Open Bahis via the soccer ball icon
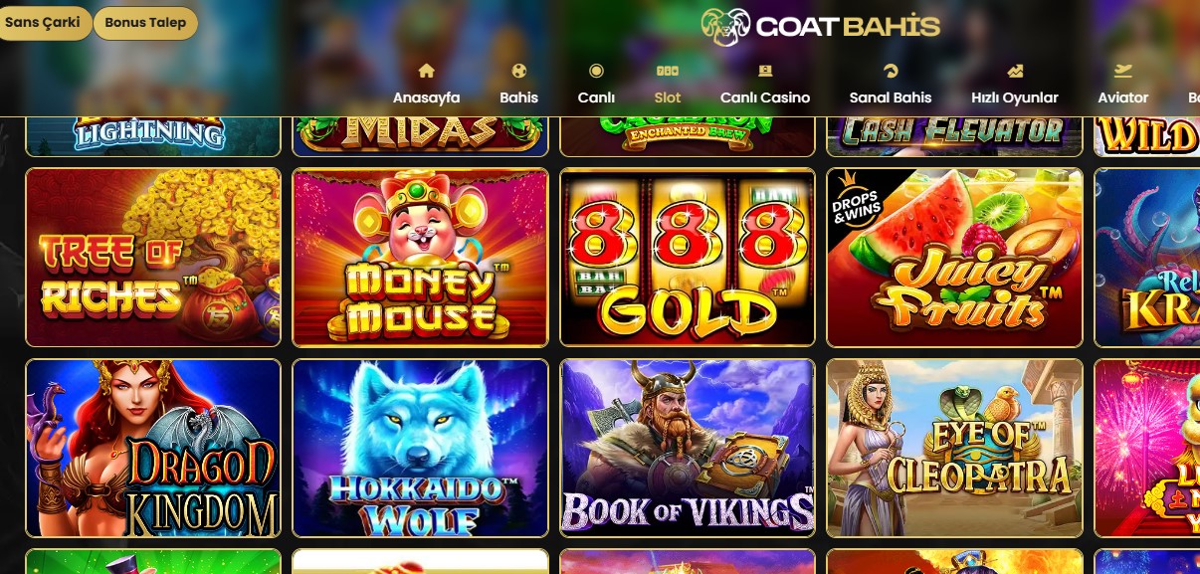 [x=518, y=71]
